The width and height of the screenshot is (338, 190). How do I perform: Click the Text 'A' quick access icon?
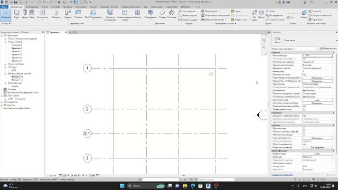59,2
